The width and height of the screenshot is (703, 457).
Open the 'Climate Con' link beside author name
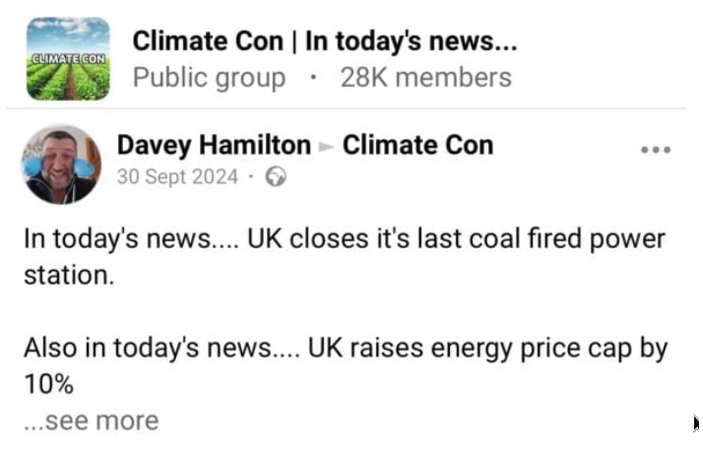(417, 146)
